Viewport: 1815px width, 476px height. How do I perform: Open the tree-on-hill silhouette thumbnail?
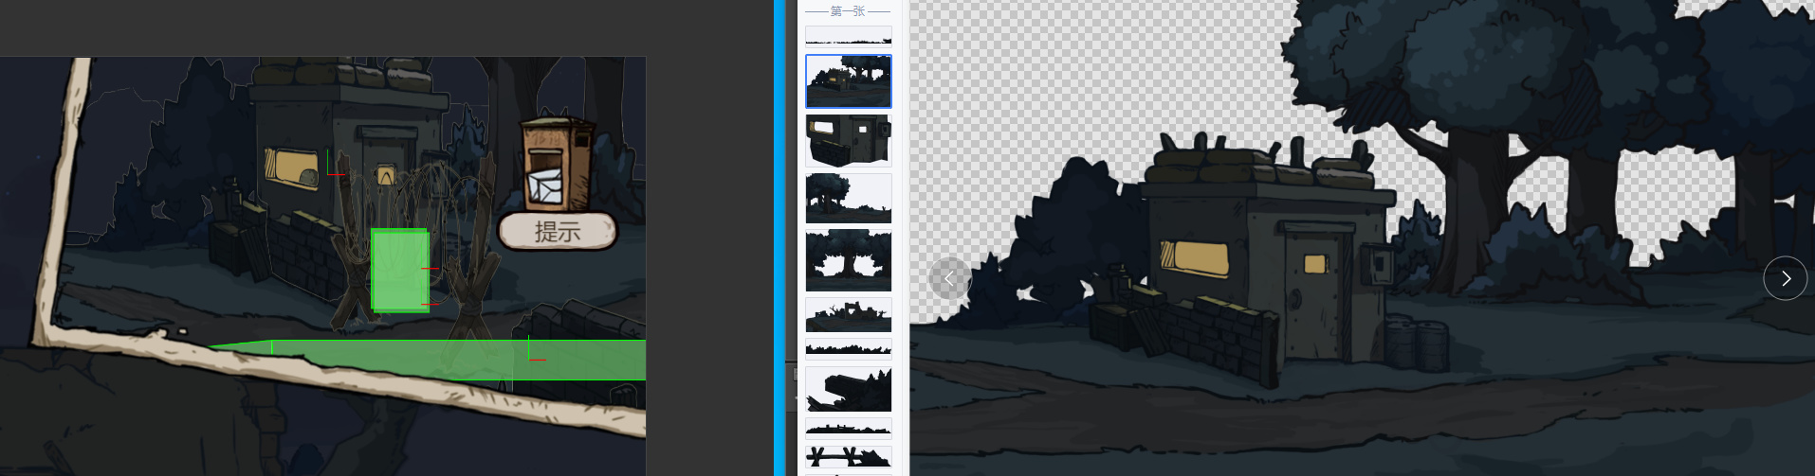(x=849, y=198)
